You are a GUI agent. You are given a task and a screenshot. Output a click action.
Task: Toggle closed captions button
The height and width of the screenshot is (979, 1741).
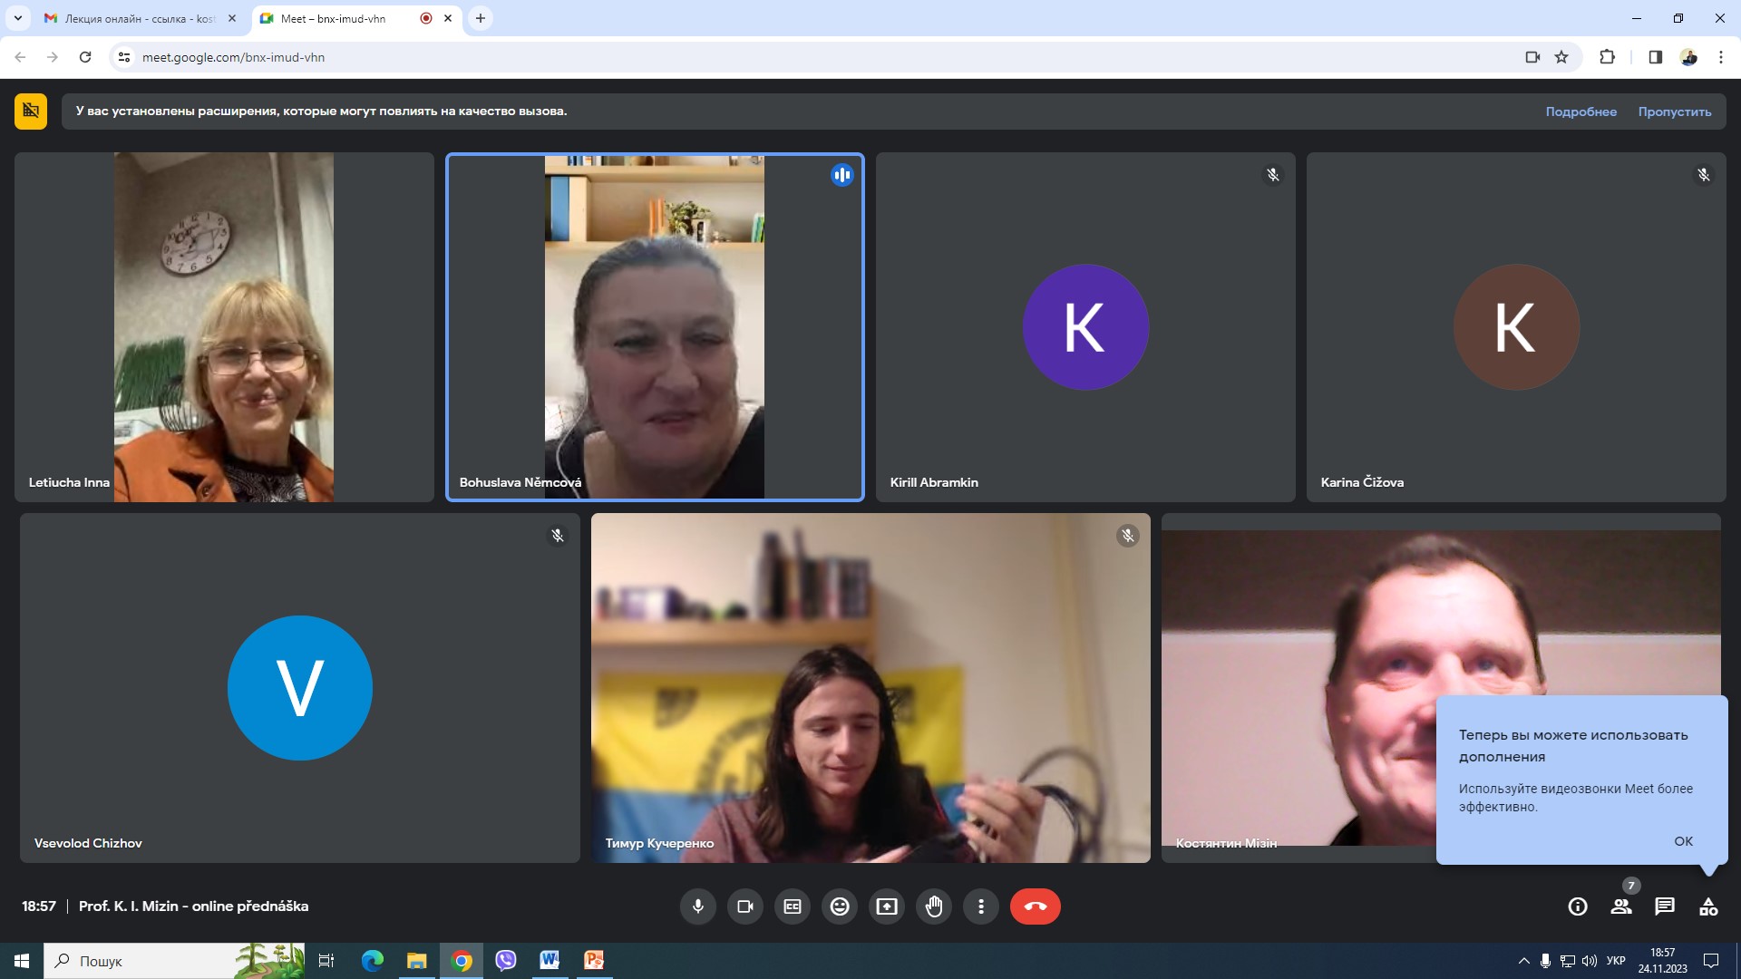coord(793,906)
